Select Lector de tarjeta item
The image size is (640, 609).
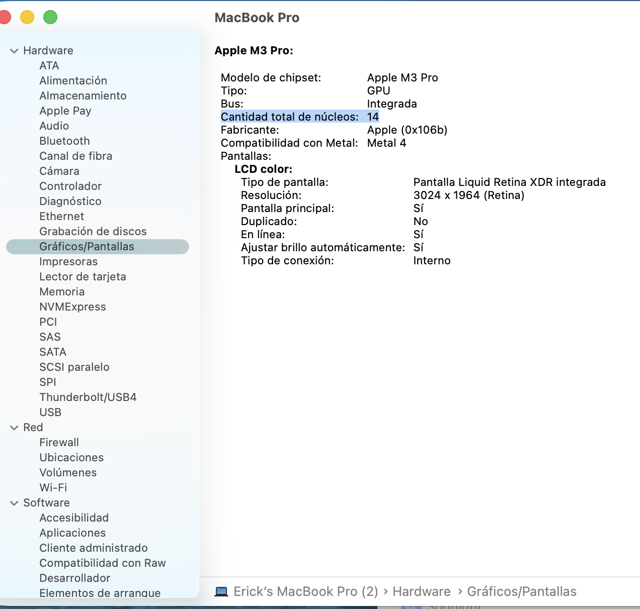pos(83,277)
